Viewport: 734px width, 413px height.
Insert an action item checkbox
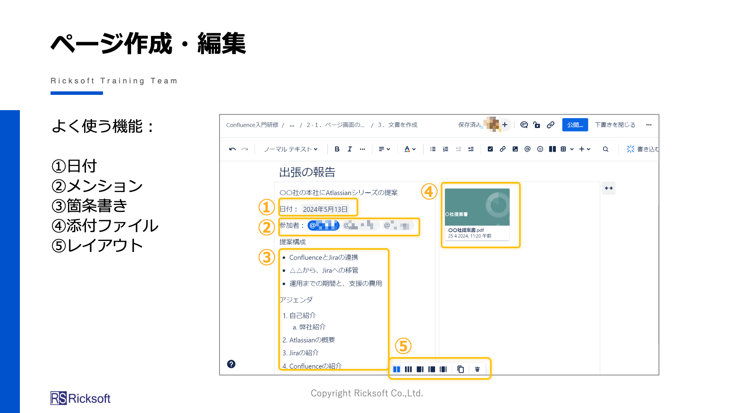490,149
